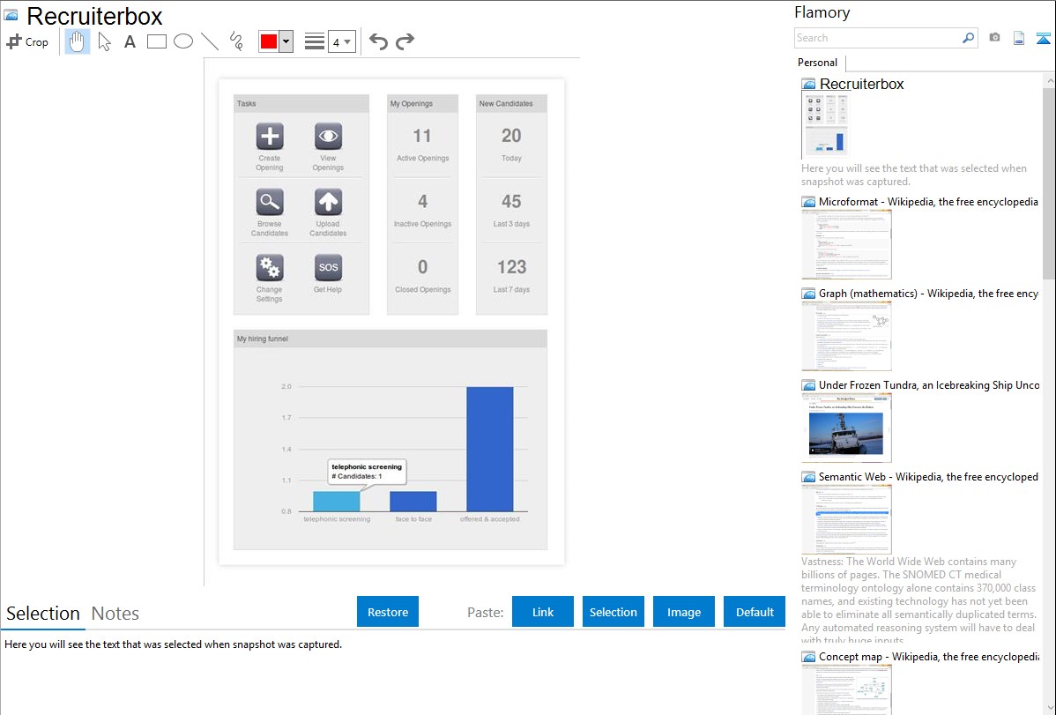Select the Crop tool

click(x=27, y=41)
